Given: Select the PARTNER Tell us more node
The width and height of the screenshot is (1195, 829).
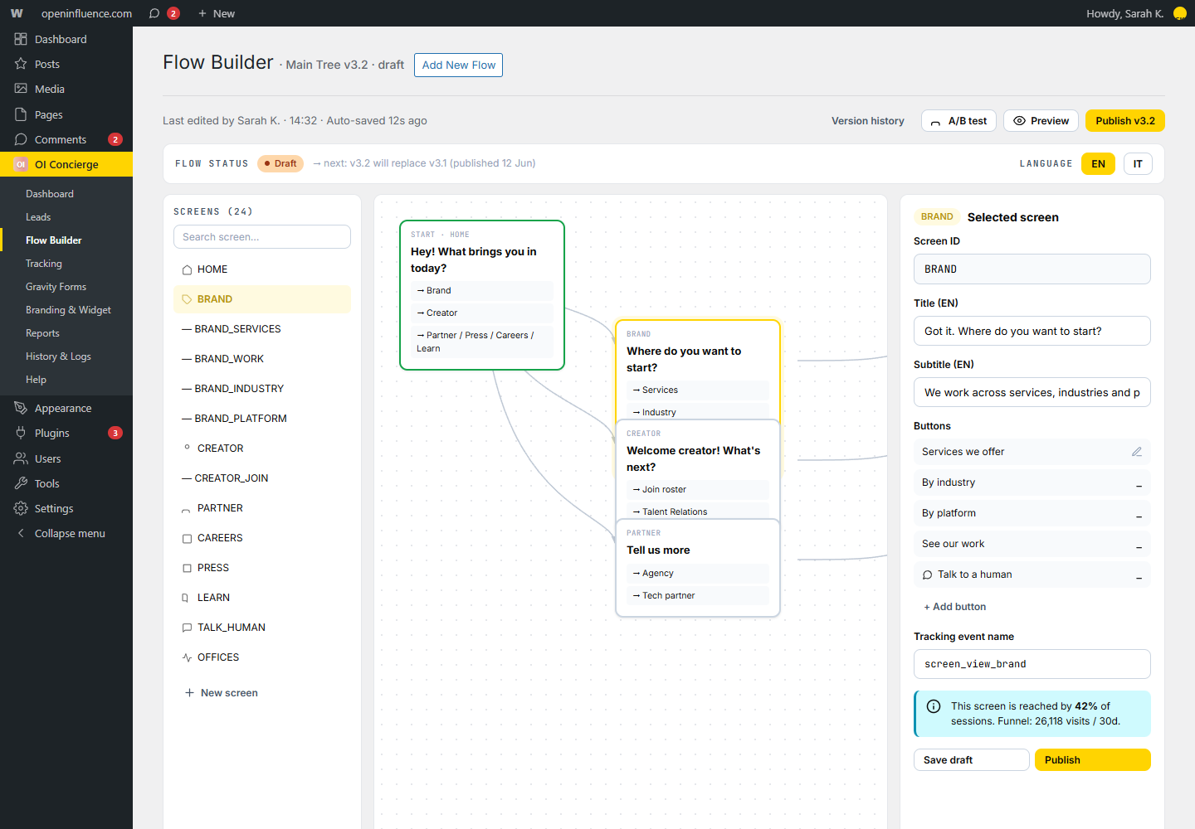Looking at the screenshot, I should [x=698, y=568].
